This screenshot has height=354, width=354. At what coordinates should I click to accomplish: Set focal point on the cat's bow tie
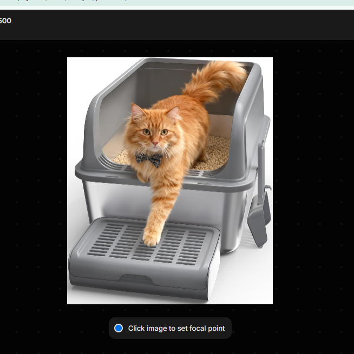(x=148, y=159)
